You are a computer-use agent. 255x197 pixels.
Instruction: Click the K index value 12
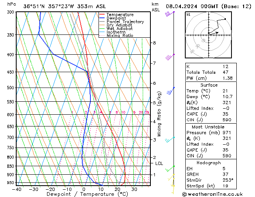(x=225, y=66)
